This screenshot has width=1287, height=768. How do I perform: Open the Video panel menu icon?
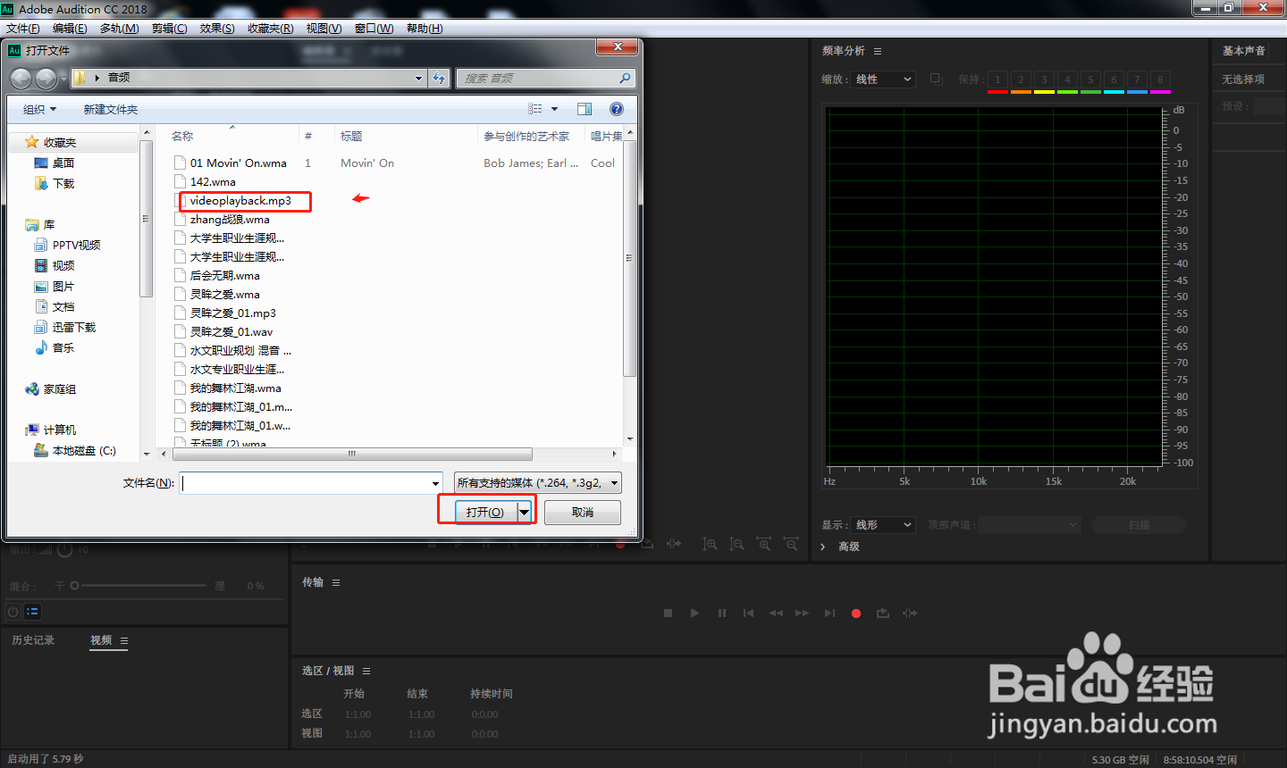click(x=124, y=640)
